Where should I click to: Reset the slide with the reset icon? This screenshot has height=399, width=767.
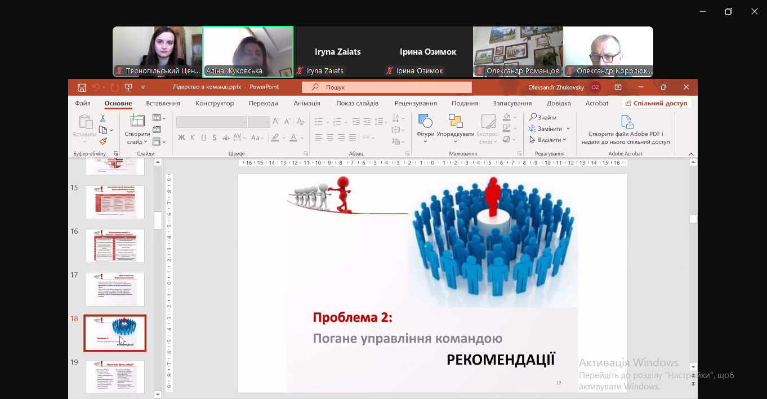tap(157, 130)
